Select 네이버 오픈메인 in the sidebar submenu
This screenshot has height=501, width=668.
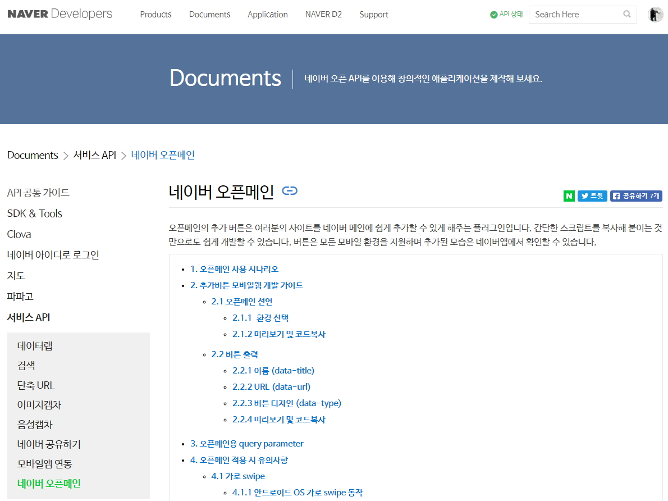point(49,484)
